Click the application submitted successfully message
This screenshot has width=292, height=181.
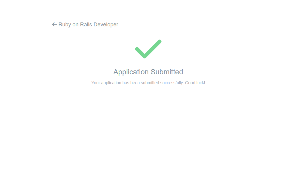pos(148,83)
